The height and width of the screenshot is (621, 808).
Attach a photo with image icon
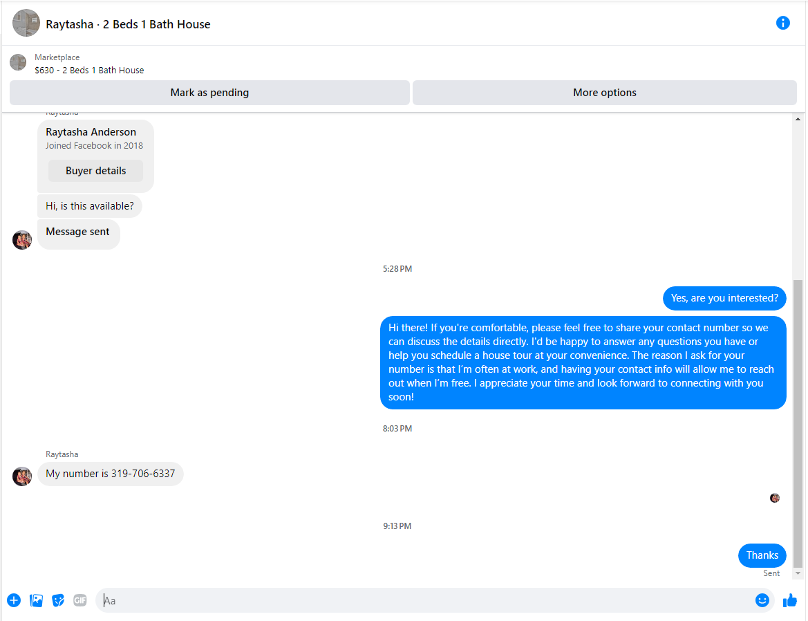36,600
